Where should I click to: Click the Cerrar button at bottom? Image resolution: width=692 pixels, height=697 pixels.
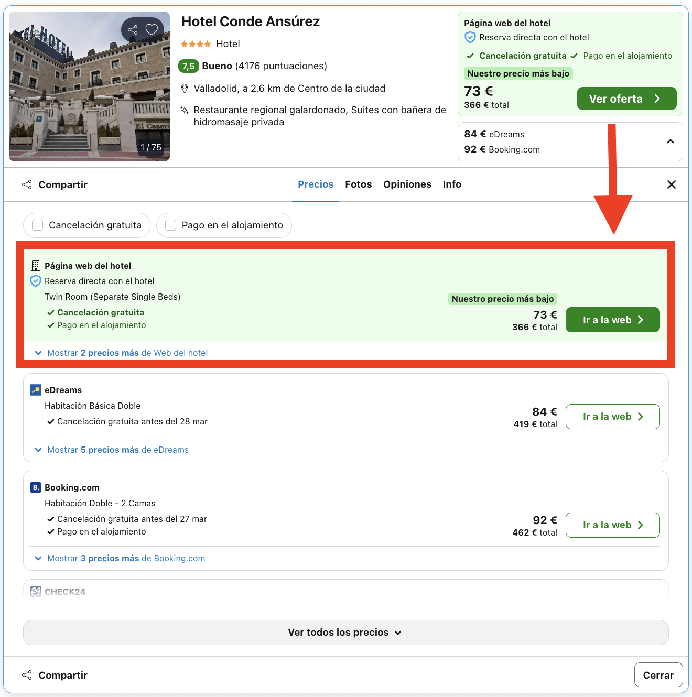[658, 675]
